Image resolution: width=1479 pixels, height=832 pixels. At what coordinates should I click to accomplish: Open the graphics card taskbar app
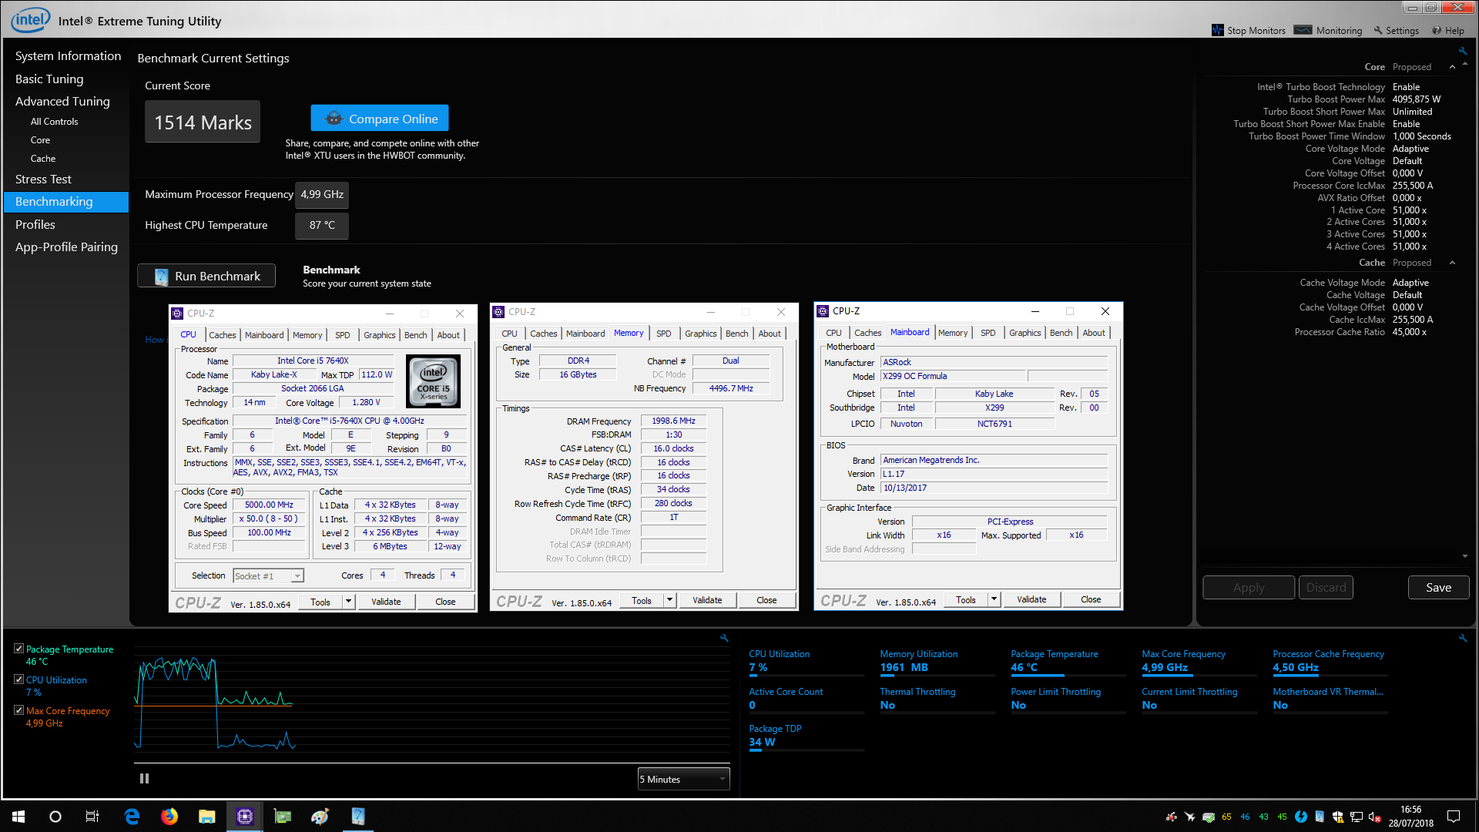coord(283,817)
